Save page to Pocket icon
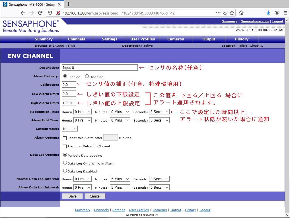The width and height of the screenshot is (290, 218). pyautogui.click(x=225, y=13)
